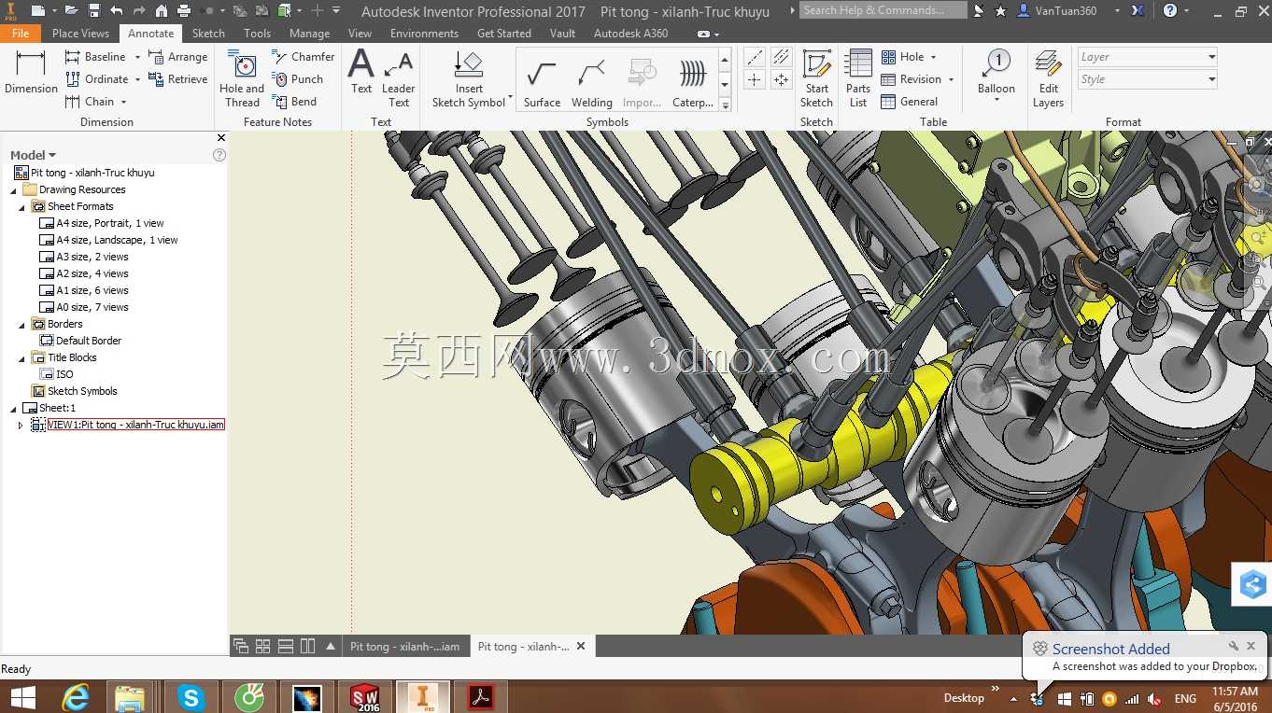Switch to SolidWorks 2016 on taskbar

point(364,697)
